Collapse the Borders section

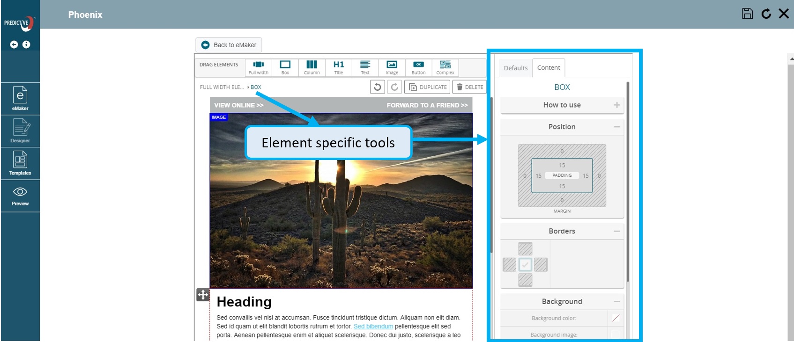[616, 231]
